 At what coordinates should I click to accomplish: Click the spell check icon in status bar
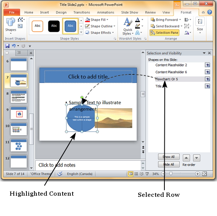click(x=60, y=174)
